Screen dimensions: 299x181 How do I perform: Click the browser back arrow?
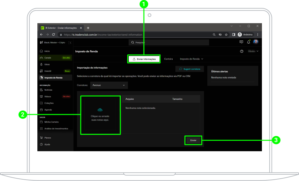41,34
